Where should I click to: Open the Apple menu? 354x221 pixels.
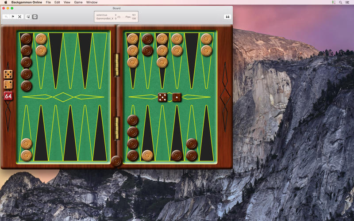6,2
